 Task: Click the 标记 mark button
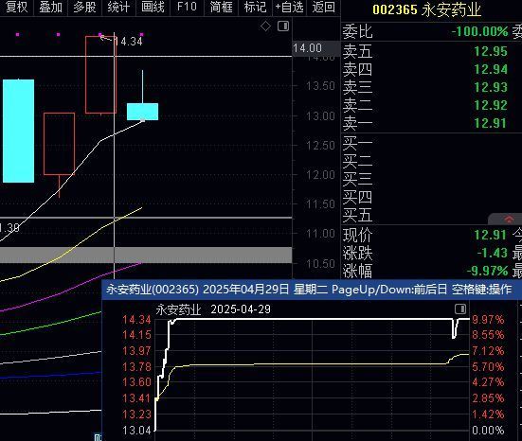(255, 7)
